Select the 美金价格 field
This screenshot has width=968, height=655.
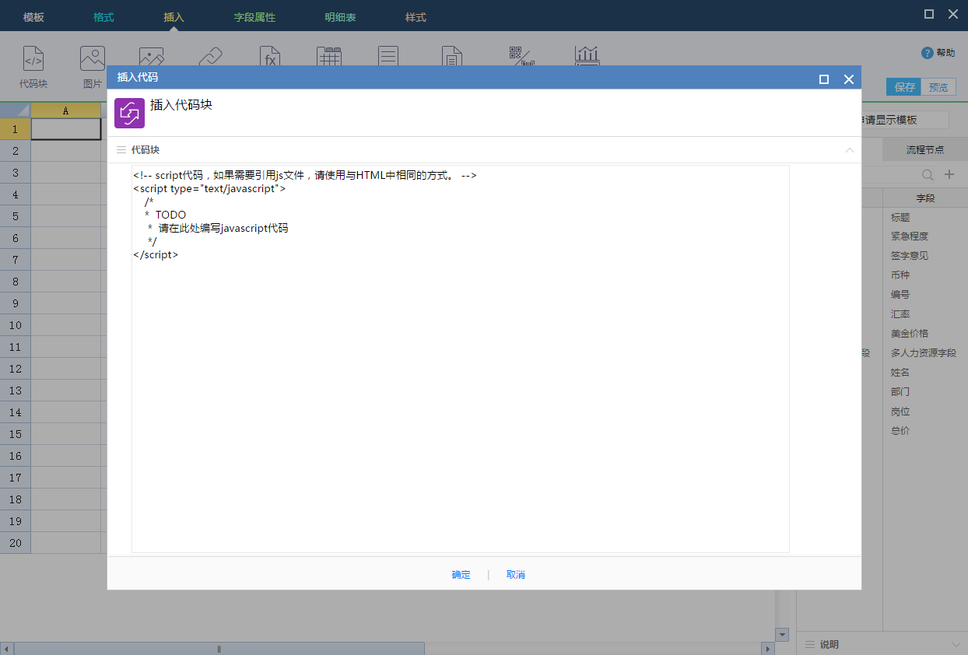coord(910,334)
